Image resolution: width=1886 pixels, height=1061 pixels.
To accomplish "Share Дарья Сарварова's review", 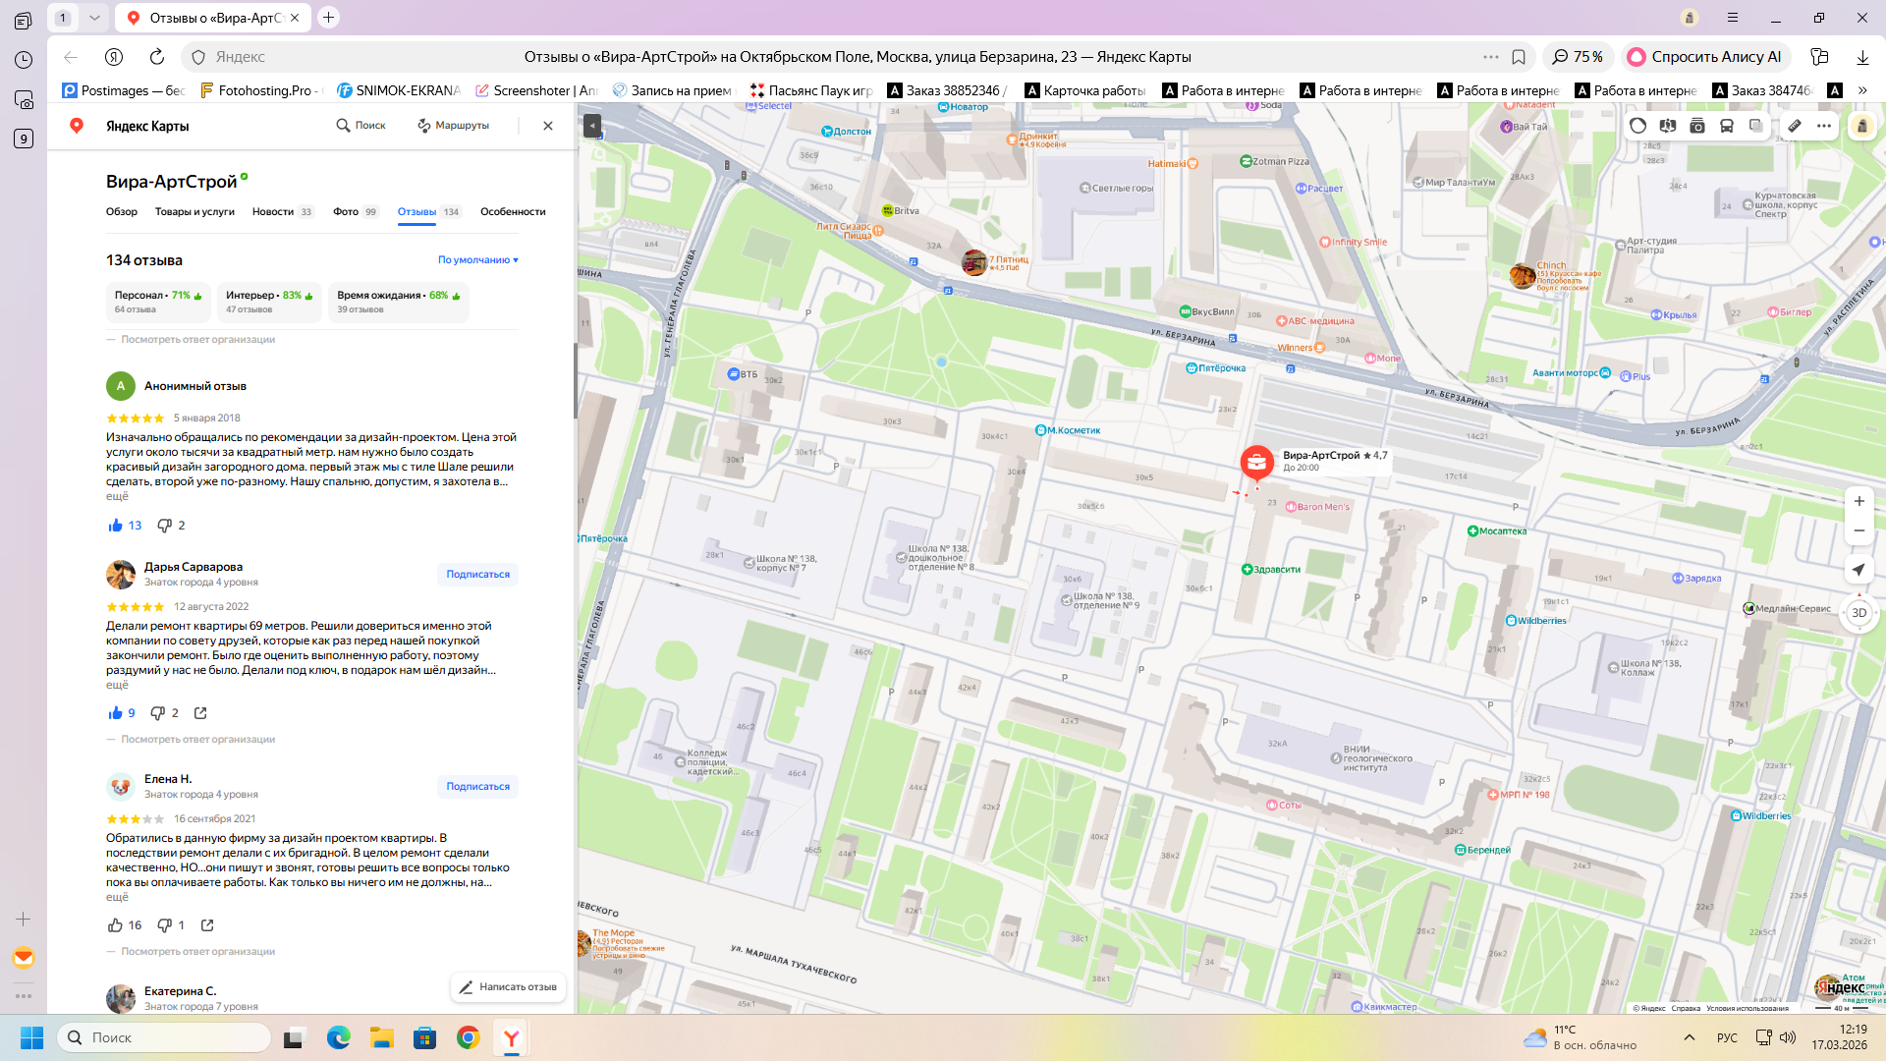I will click(200, 713).
